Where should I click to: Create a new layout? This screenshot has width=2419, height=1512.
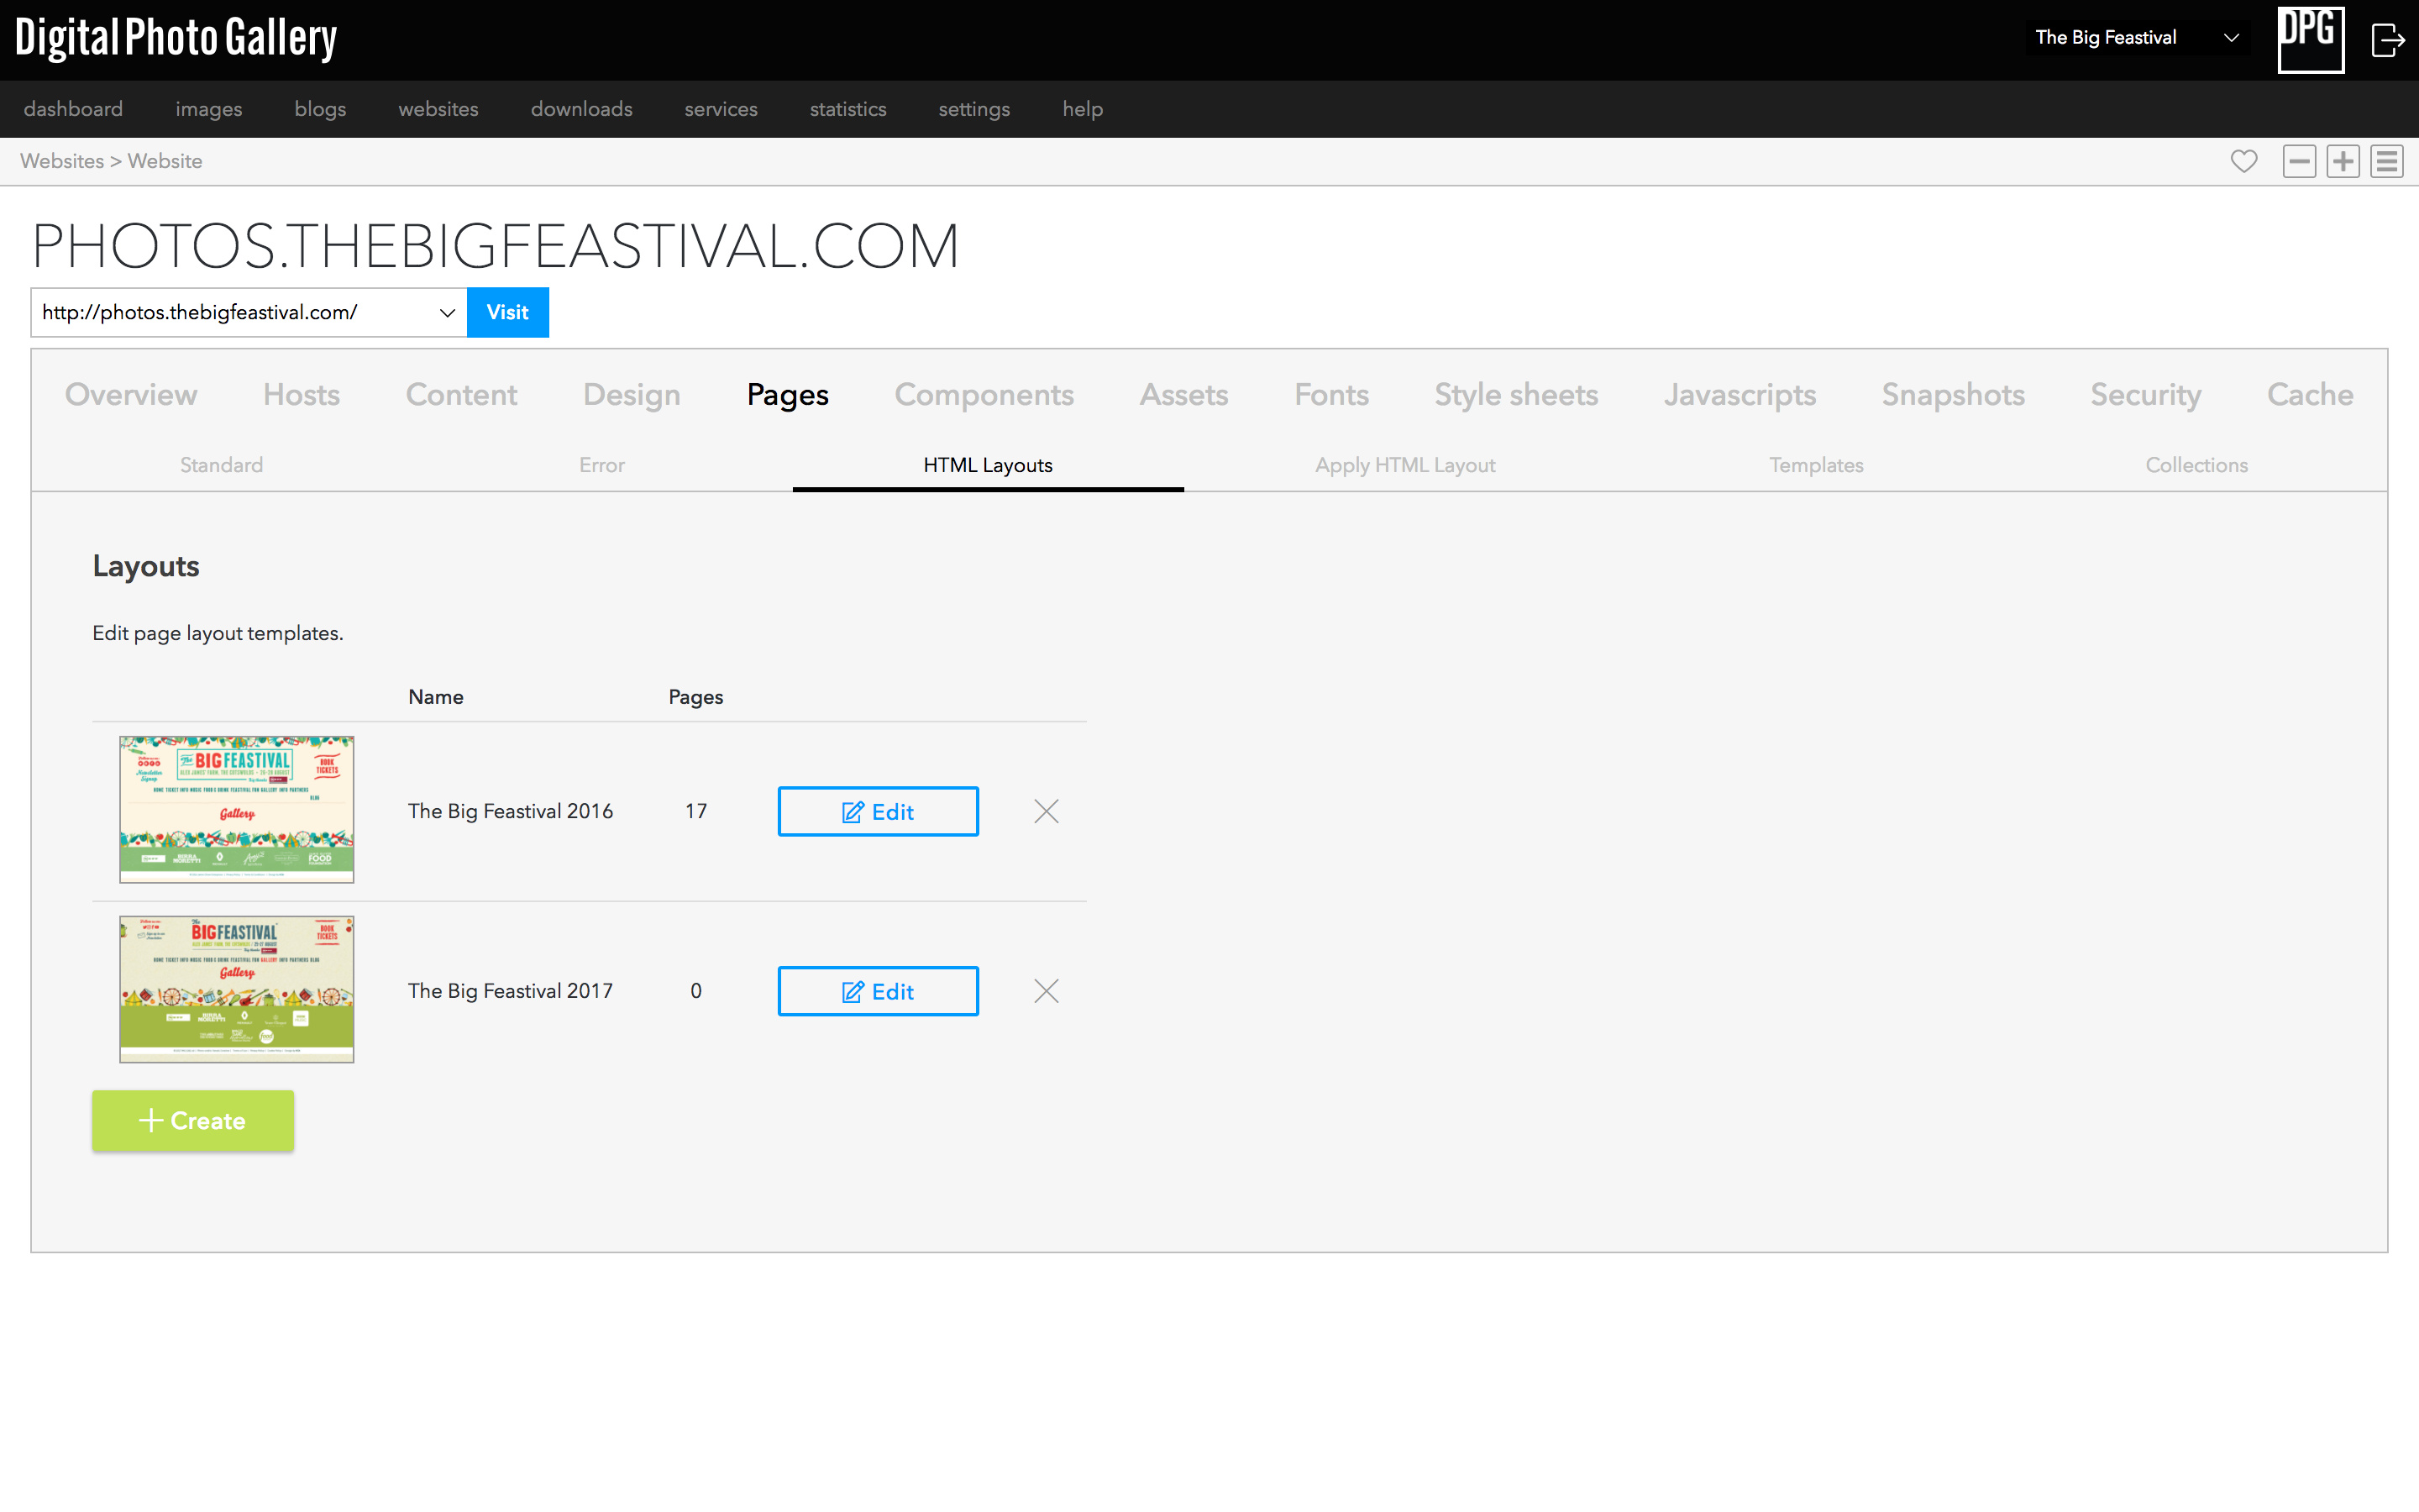tap(193, 1120)
